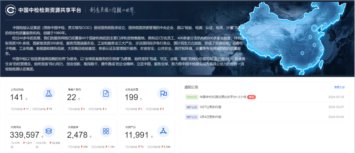Click red arrow beside 30日内新增 79
The width and height of the screenshot is (355, 153).
pos(47,109)
